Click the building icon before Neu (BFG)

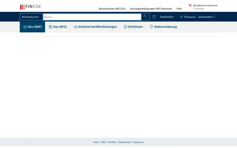coord(50,27)
